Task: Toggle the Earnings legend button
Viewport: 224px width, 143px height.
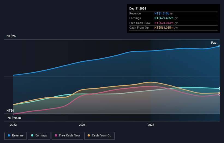Action: coord(39,136)
